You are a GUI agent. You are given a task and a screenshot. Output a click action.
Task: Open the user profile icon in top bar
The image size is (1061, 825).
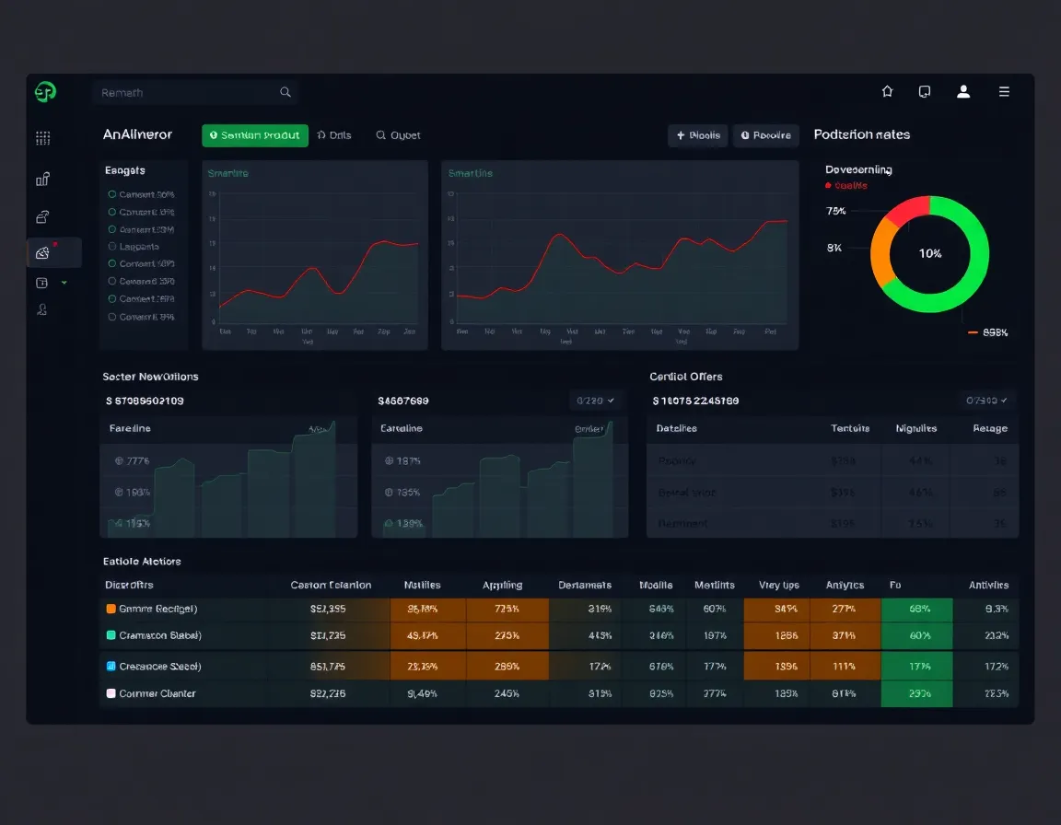pyautogui.click(x=963, y=91)
